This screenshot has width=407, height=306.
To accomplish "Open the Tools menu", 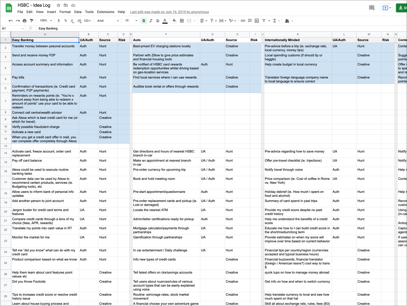I will tap(89, 12).
